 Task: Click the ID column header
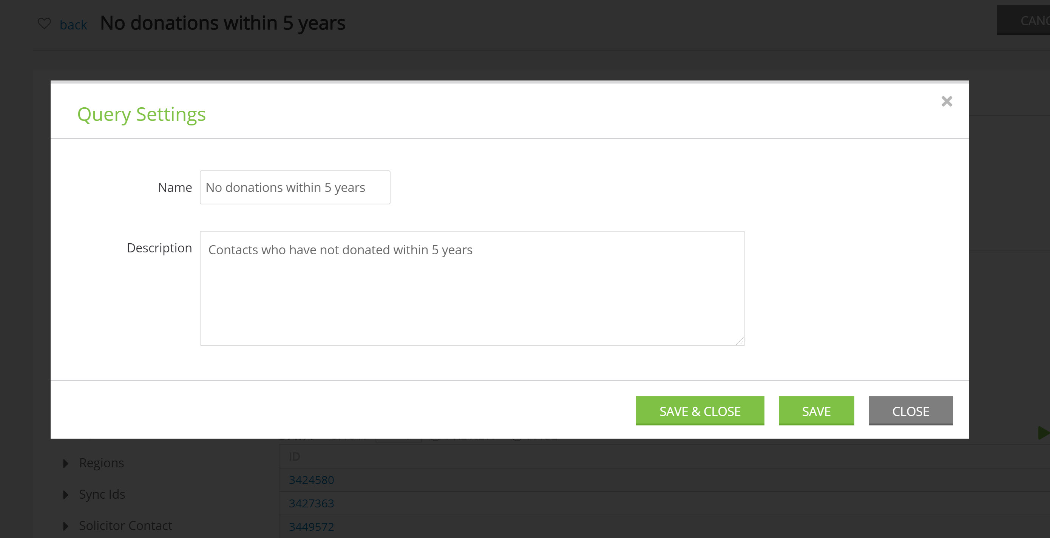coord(294,456)
